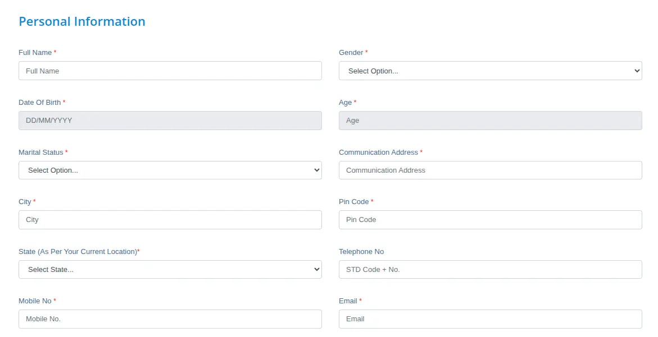This screenshot has width=658, height=337.
Task: Open the Marital Status dropdown
Action: [170, 170]
